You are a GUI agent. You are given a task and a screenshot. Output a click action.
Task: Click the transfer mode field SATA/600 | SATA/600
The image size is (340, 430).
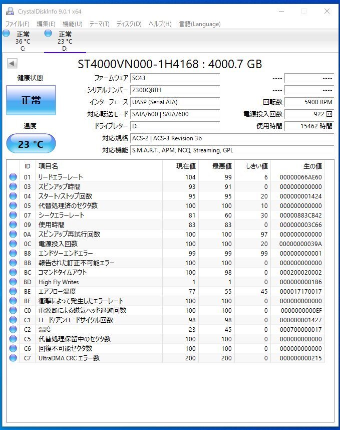(175, 114)
